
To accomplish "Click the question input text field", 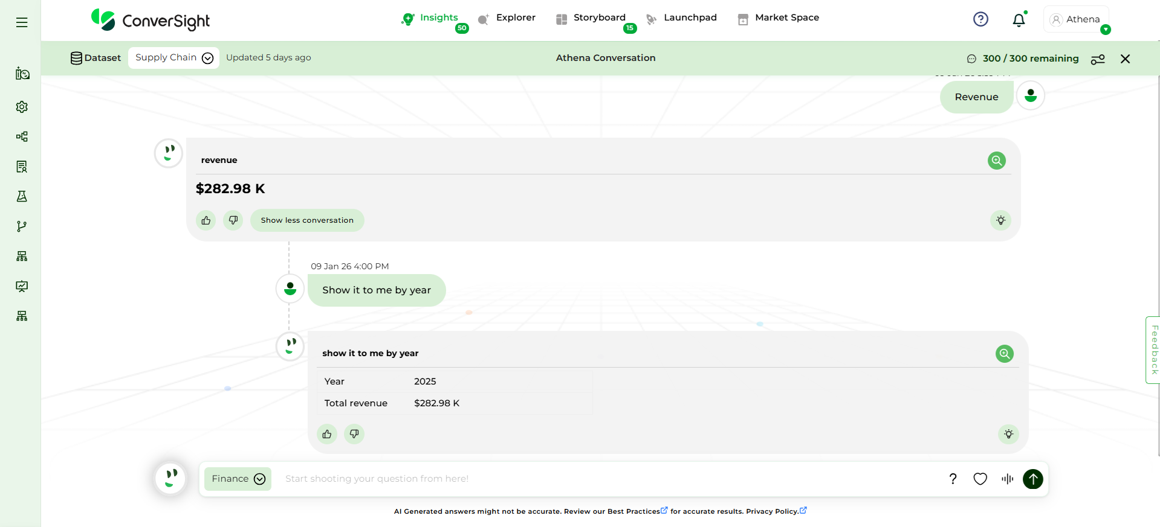I will tap(604, 479).
